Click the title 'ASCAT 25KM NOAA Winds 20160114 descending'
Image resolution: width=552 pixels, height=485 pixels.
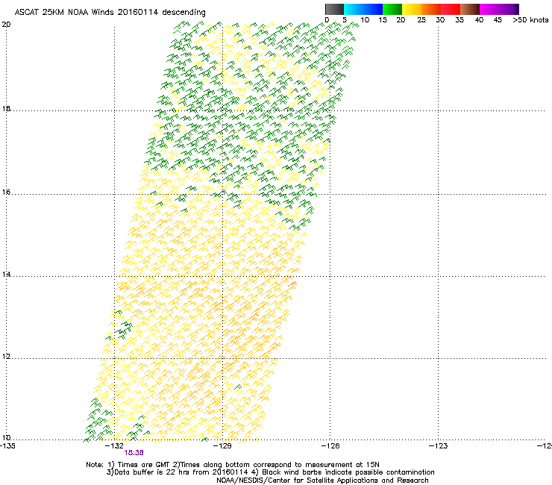tap(110, 13)
